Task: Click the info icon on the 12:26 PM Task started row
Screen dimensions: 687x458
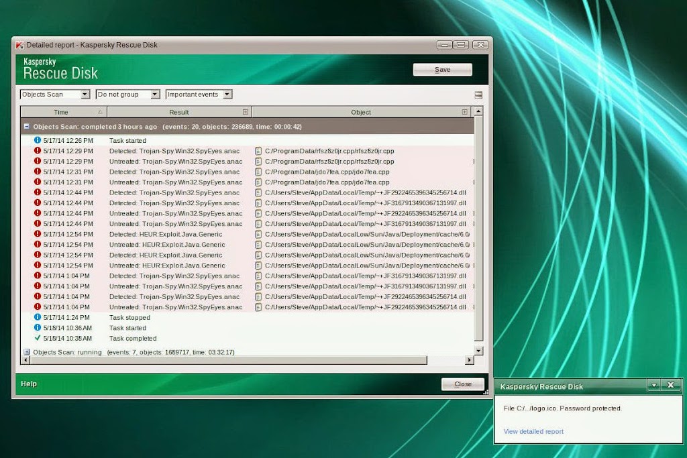Action: click(x=38, y=140)
